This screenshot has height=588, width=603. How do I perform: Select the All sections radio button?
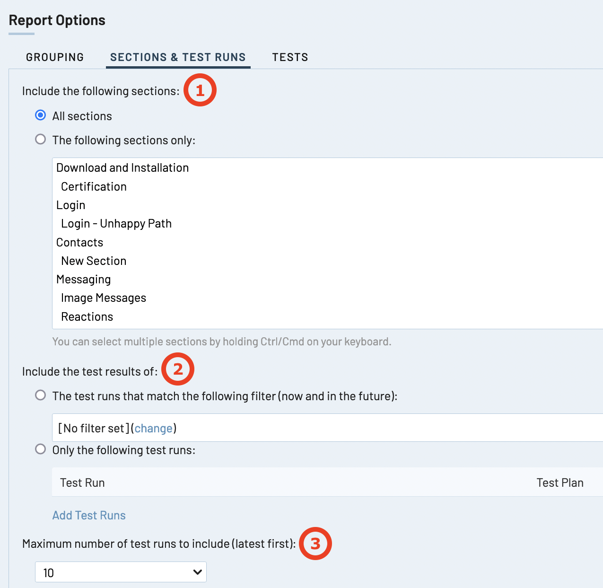(41, 115)
